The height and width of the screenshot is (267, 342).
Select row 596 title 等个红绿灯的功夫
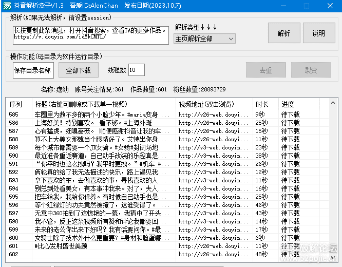point(102,205)
